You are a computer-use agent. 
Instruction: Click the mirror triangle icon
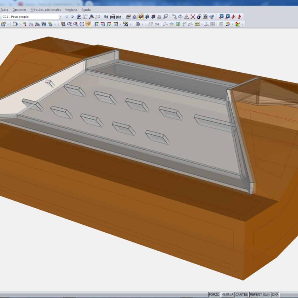[x=187, y=17]
